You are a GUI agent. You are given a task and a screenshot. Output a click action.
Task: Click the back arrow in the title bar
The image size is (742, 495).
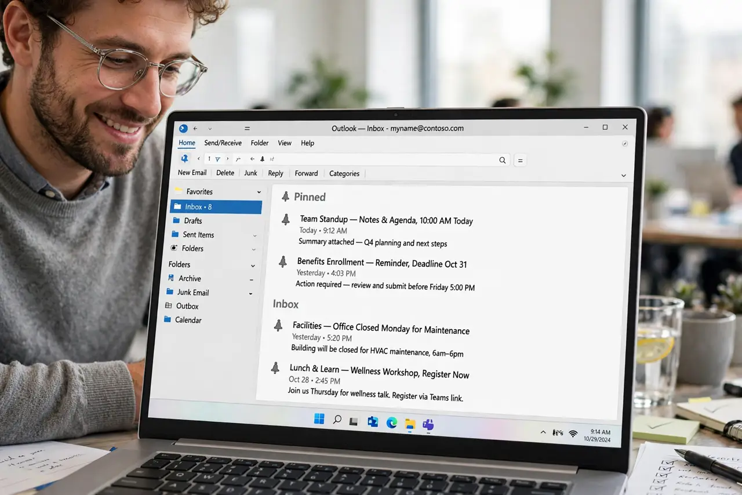point(195,128)
